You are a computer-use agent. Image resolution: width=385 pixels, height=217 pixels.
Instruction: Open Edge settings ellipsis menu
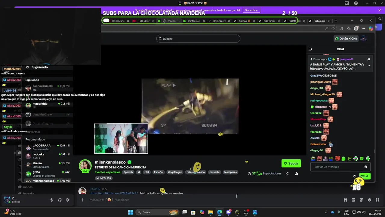coord(363,29)
